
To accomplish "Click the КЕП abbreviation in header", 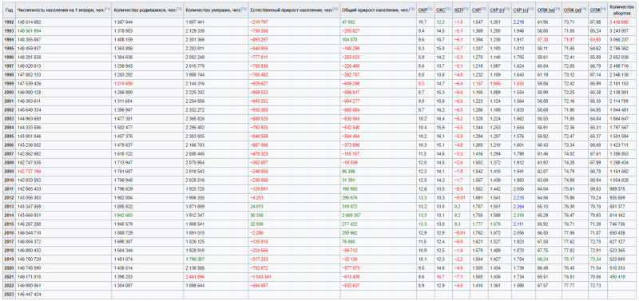I will (458, 9).
